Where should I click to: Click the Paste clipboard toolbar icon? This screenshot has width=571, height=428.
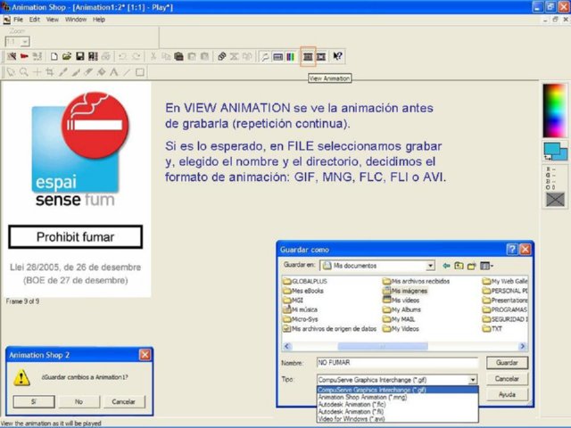(178, 56)
